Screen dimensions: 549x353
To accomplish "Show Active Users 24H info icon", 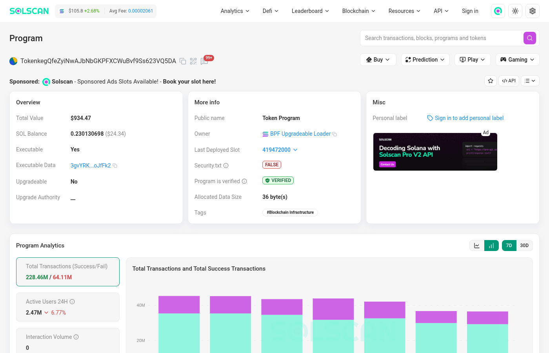I will coord(72,302).
